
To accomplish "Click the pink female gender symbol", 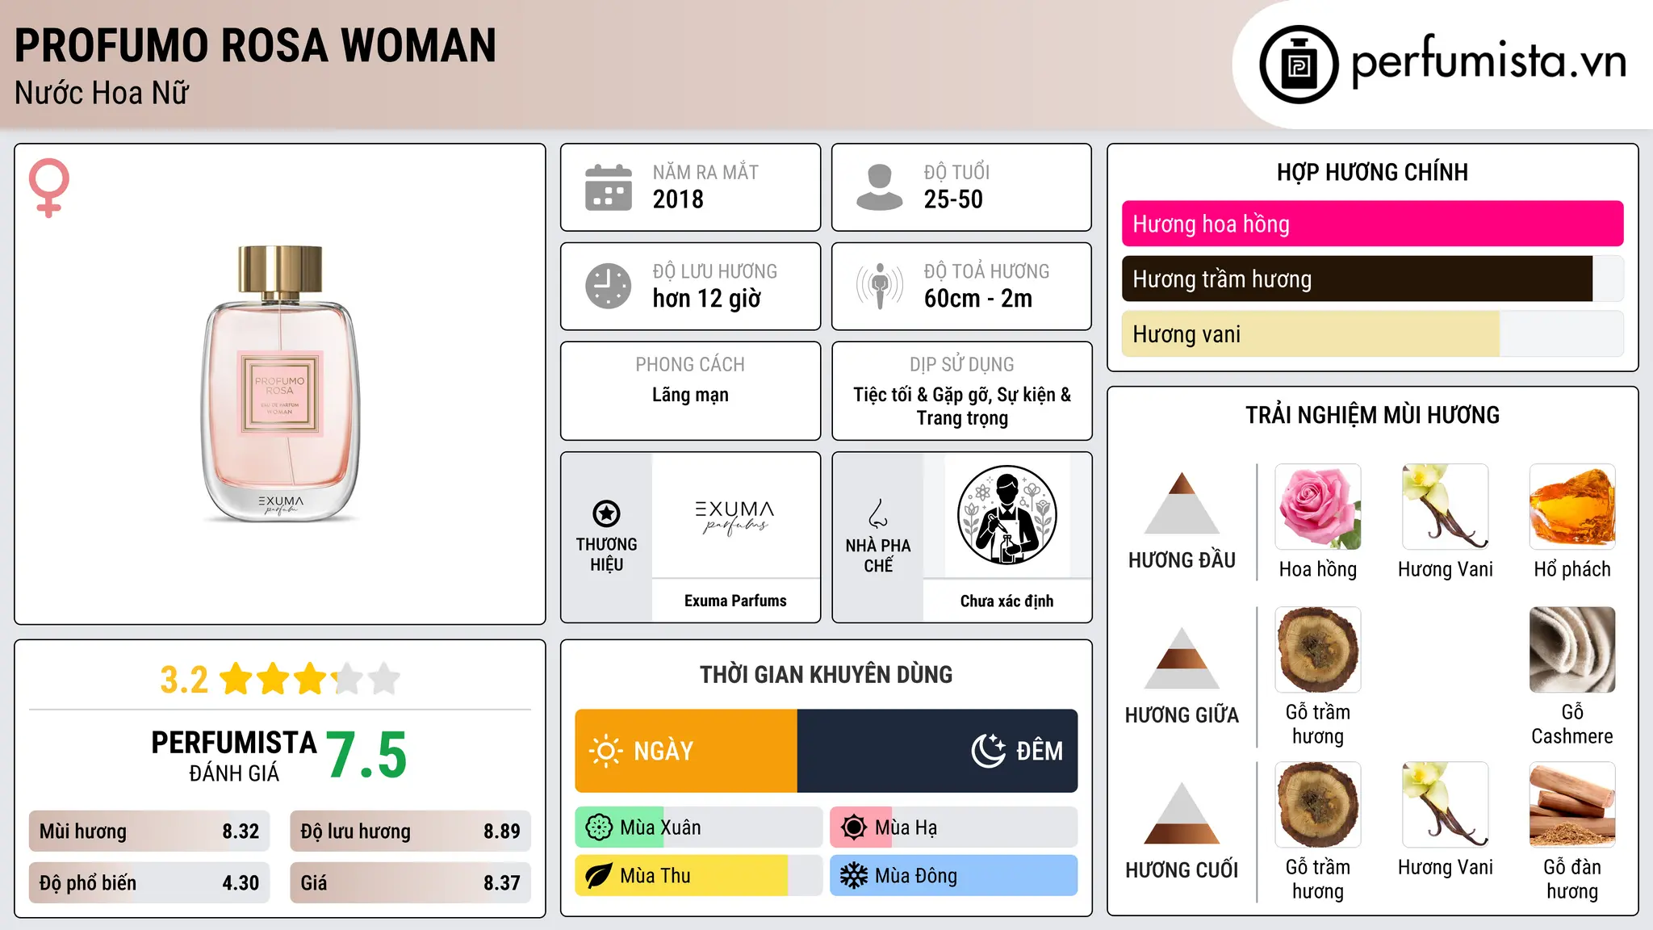I will coord(49,187).
